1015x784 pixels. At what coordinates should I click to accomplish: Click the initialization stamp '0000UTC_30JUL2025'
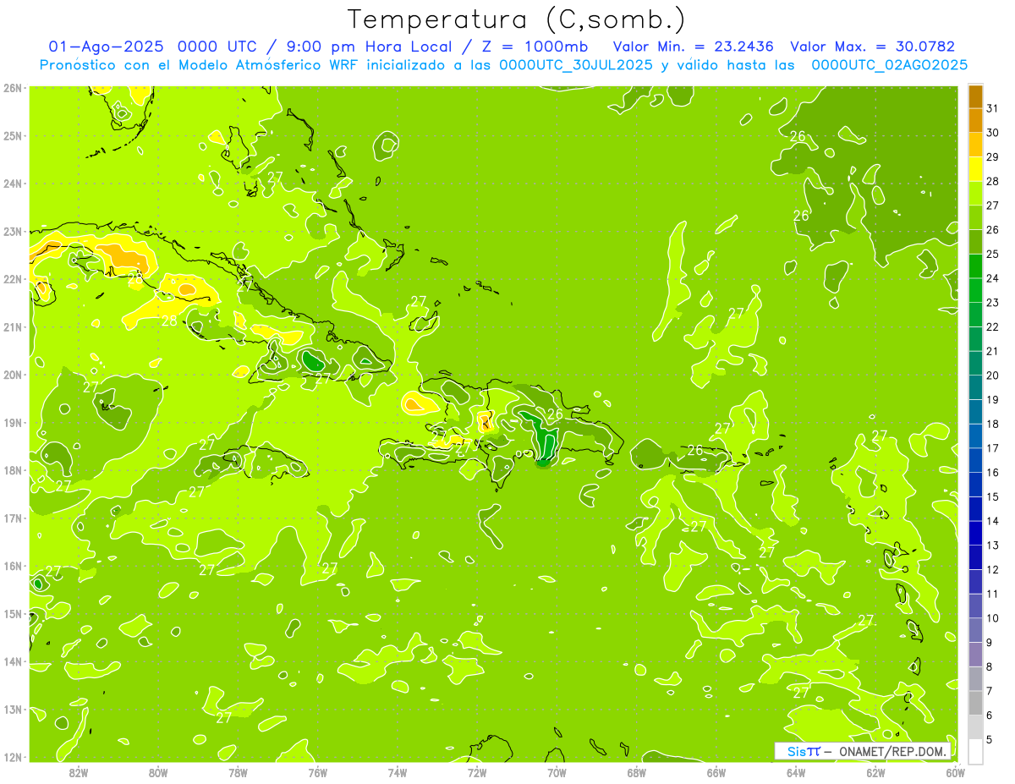point(578,65)
